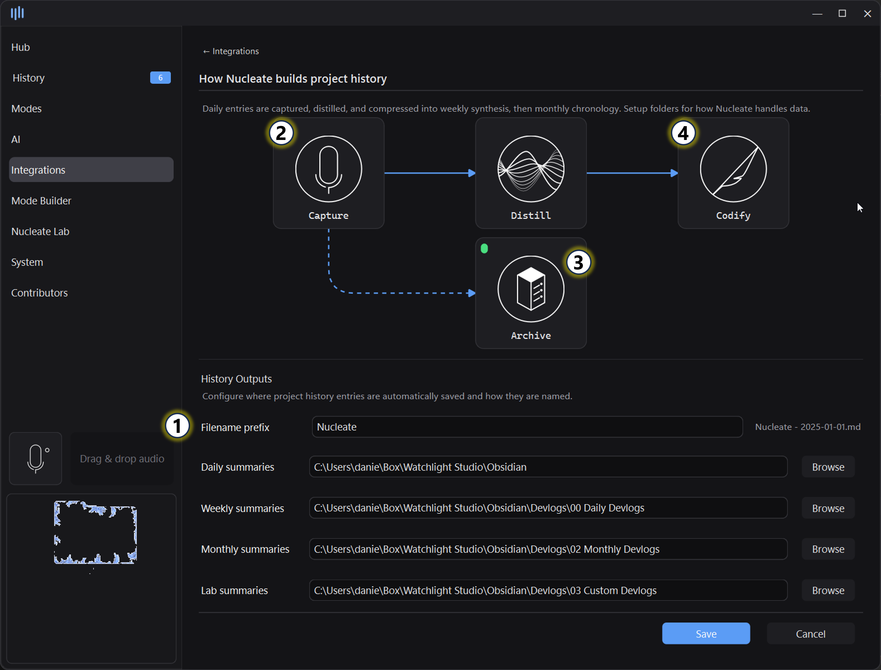The image size is (881, 670).
Task: Click the filename preview text Nucleate - 2025-01-01.md
Action: click(x=808, y=427)
